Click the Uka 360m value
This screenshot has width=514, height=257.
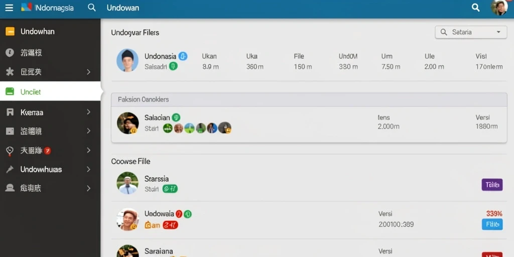coord(255,67)
